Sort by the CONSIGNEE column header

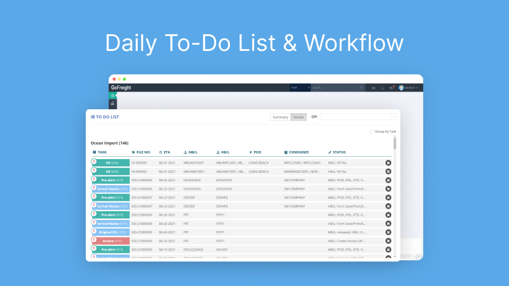coord(296,152)
